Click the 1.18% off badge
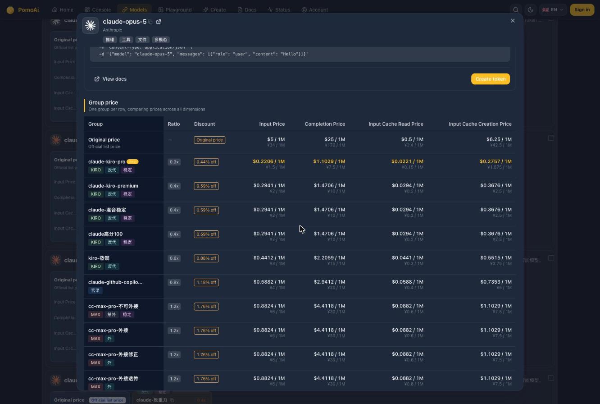 click(206, 282)
